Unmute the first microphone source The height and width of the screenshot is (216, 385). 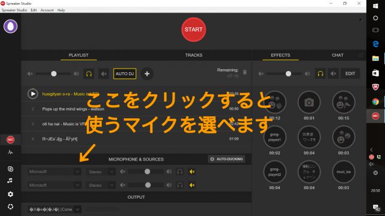(x=192, y=172)
